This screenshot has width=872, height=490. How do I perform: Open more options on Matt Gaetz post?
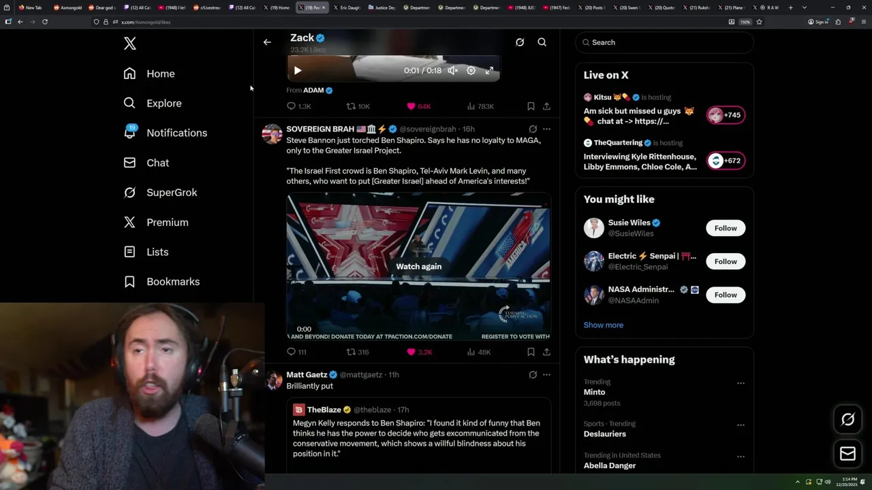click(x=546, y=374)
